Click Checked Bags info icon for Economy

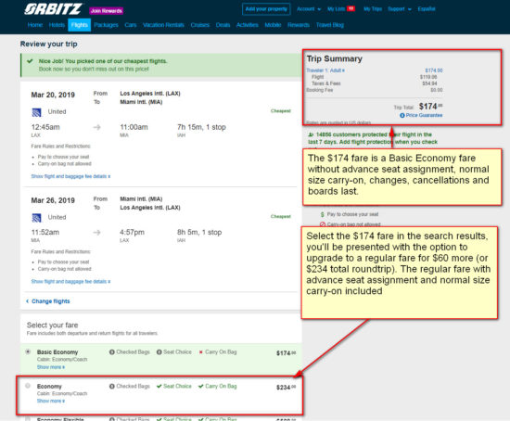112,386
